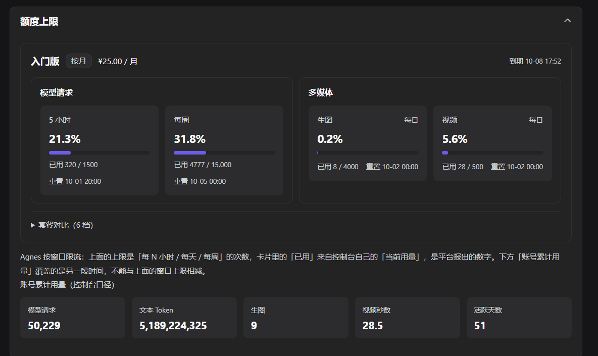Click the 视频 label
The image size is (598, 356).
450,120
